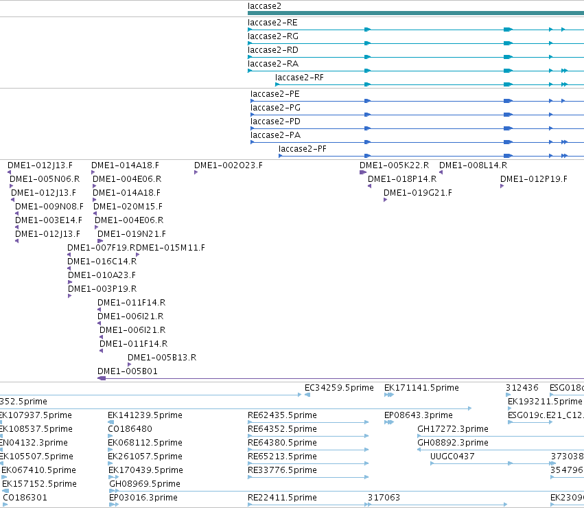
Task: Click the DME1-012P19.F feature label
Action: [x=534, y=180]
